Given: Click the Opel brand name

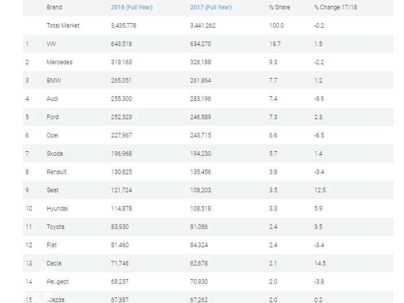Looking at the screenshot, I should (x=53, y=136).
